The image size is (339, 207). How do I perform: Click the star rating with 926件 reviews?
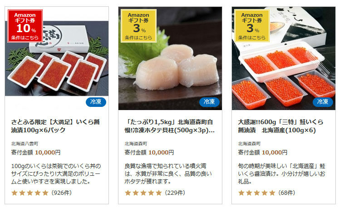tap(30, 193)
